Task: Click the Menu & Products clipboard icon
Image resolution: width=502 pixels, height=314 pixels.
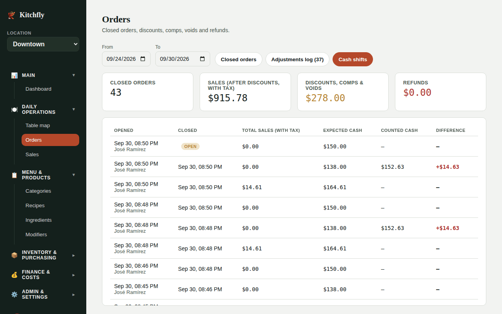Action: (x=15, y=175)
